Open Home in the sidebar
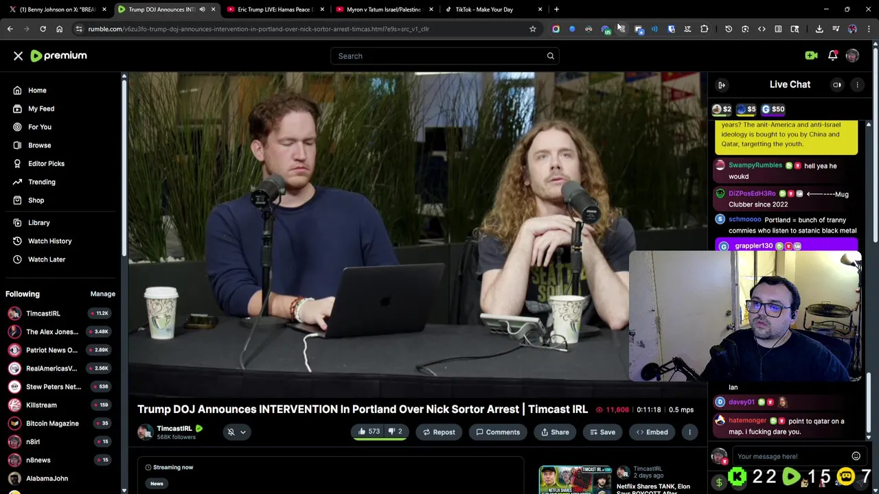Viewport: 879px width, 494px height. click(x=37, y=91)
